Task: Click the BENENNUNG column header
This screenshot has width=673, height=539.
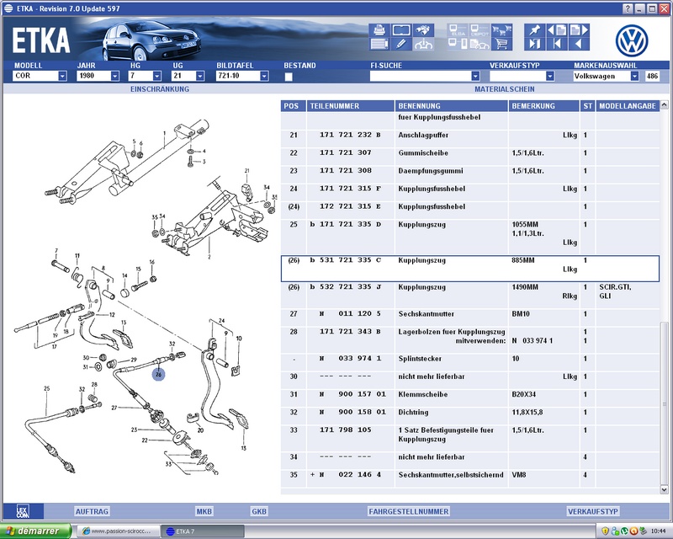Action: coord(451,106)
